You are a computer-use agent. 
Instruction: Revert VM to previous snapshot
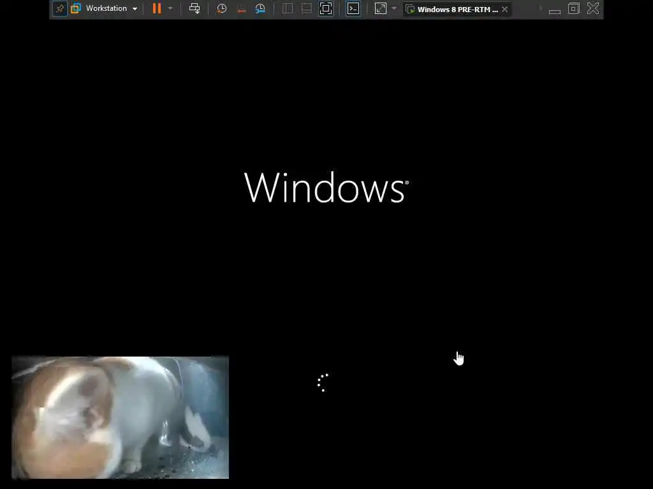[241, 9]
